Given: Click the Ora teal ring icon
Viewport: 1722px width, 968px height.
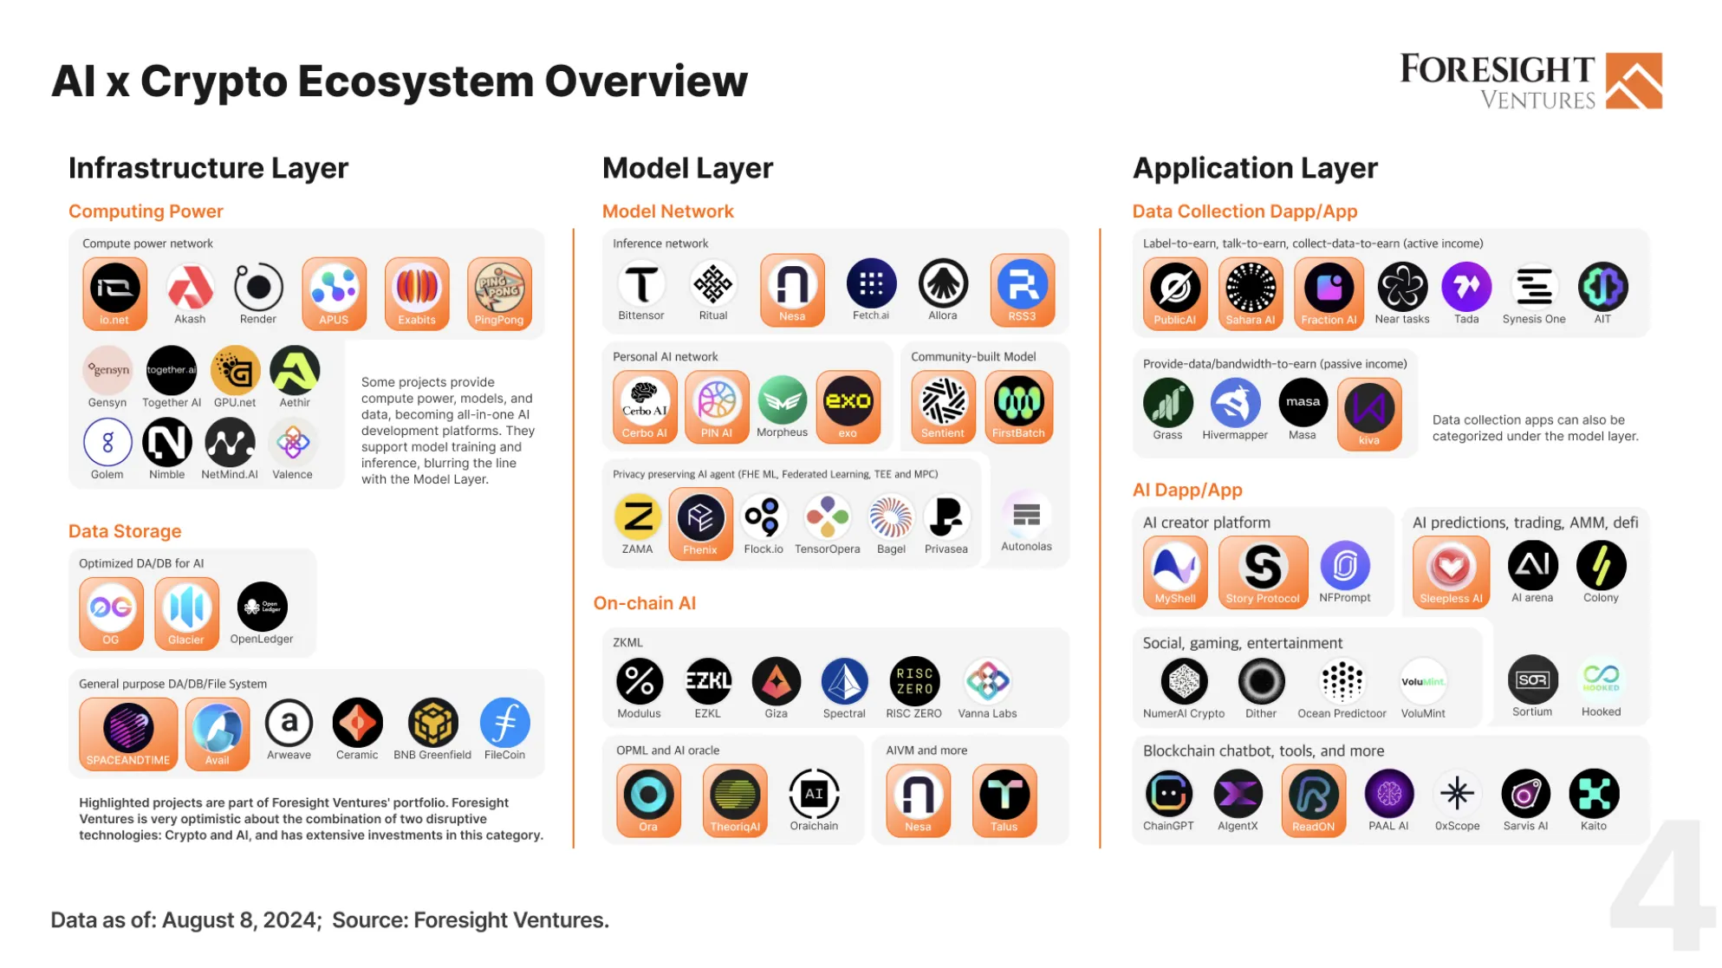Looking at the screenshot, I should point(648,794).
